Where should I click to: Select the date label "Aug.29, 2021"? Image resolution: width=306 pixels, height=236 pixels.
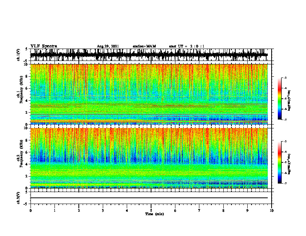tap(108, 46)
